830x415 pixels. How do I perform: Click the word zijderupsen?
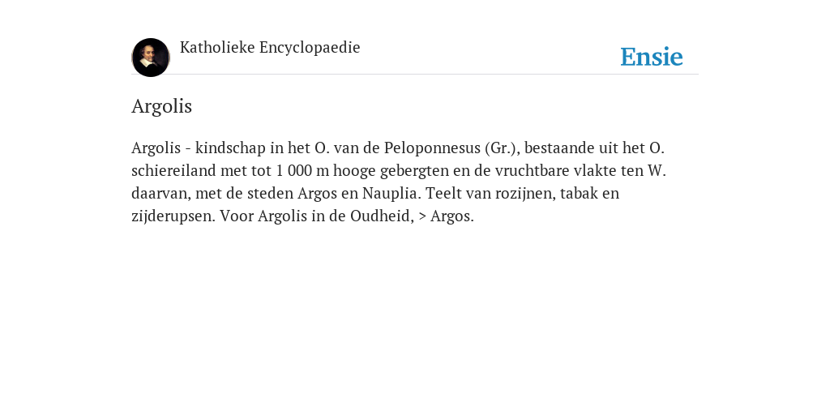click(x=173, y=216)
